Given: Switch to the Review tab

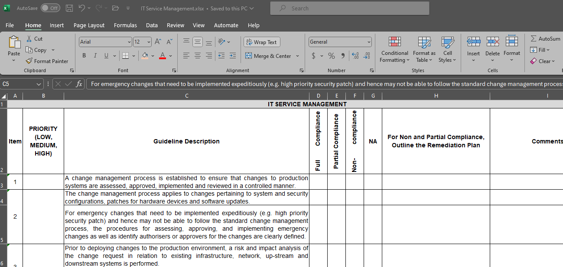Looking at the screenshot, I should tap(176, 25).
